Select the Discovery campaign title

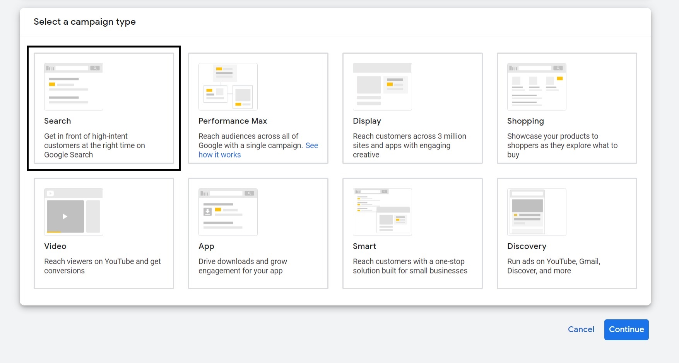coord(527,246)
